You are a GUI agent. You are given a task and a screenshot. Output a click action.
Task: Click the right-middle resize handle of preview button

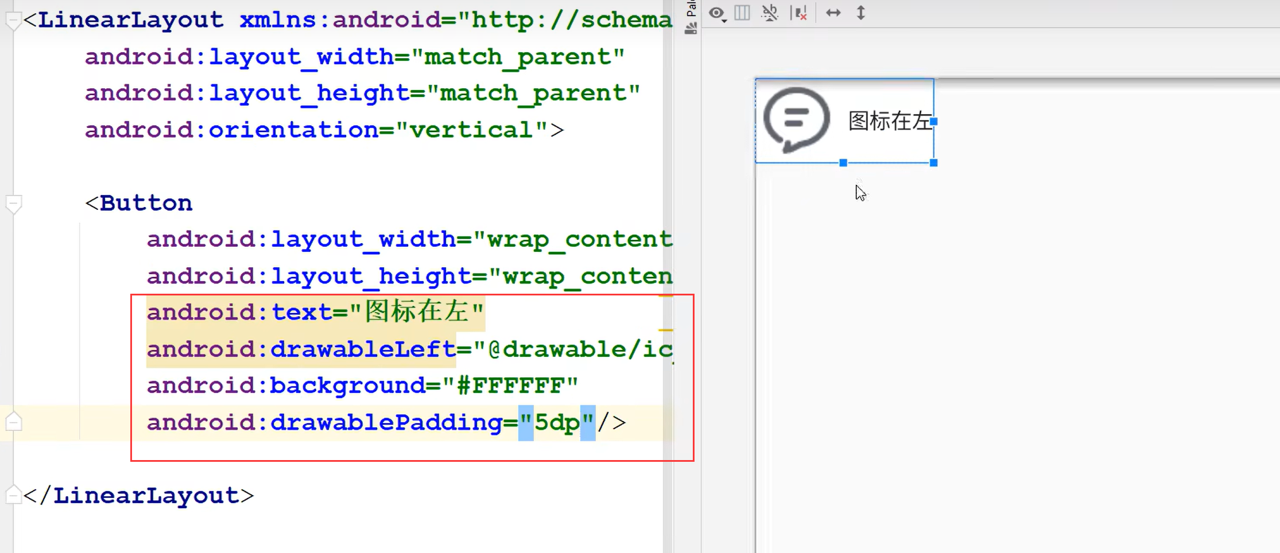tap(934, 122)
